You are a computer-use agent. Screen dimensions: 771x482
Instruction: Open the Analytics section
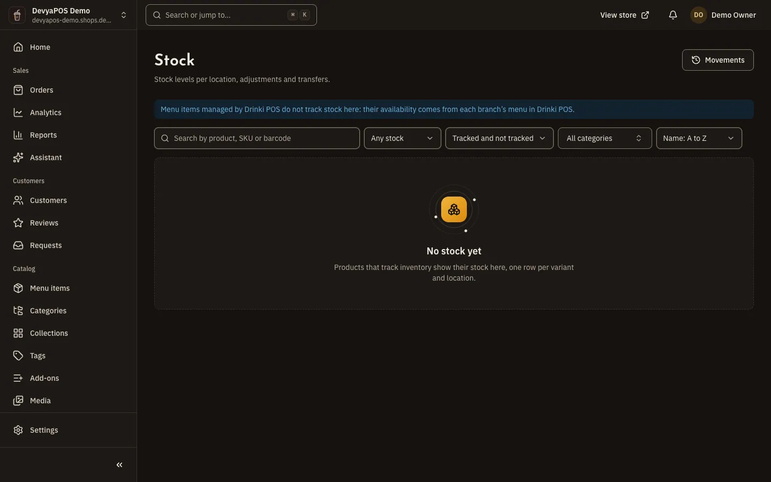point(68,112)
